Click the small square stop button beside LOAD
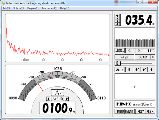The width and height of the screenshot is (159, 120). pyautogui.click(x=153, y=57)
